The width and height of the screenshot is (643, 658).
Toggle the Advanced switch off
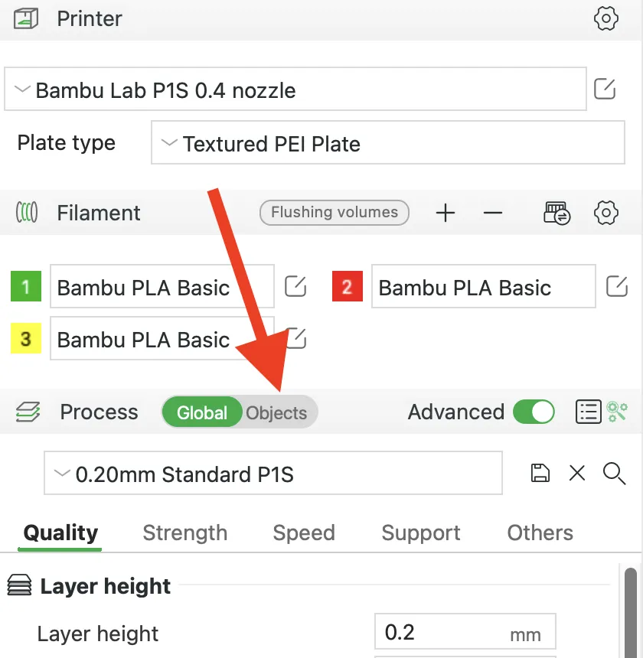coord(534,412)
